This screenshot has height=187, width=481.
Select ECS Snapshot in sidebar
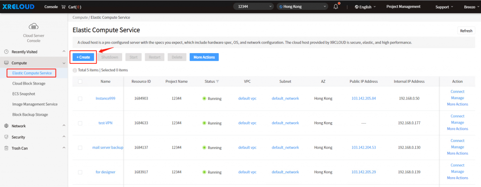23,93
